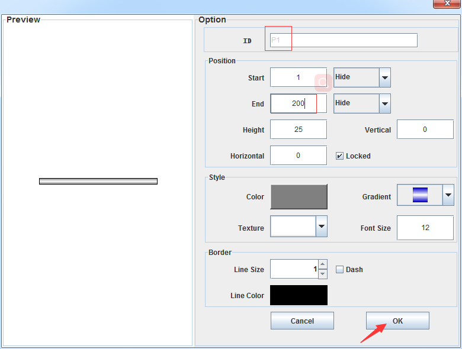
Task: Click the Font Size field
Action: (x=425, y=228)
